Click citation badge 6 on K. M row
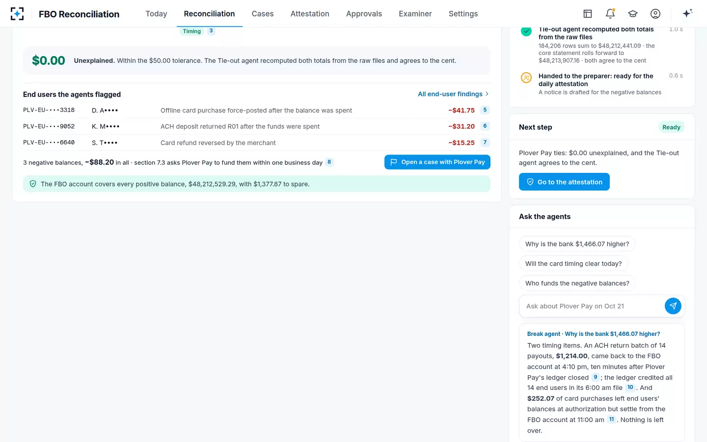Viewport: 707px width, 442px height. coord(485,126)
